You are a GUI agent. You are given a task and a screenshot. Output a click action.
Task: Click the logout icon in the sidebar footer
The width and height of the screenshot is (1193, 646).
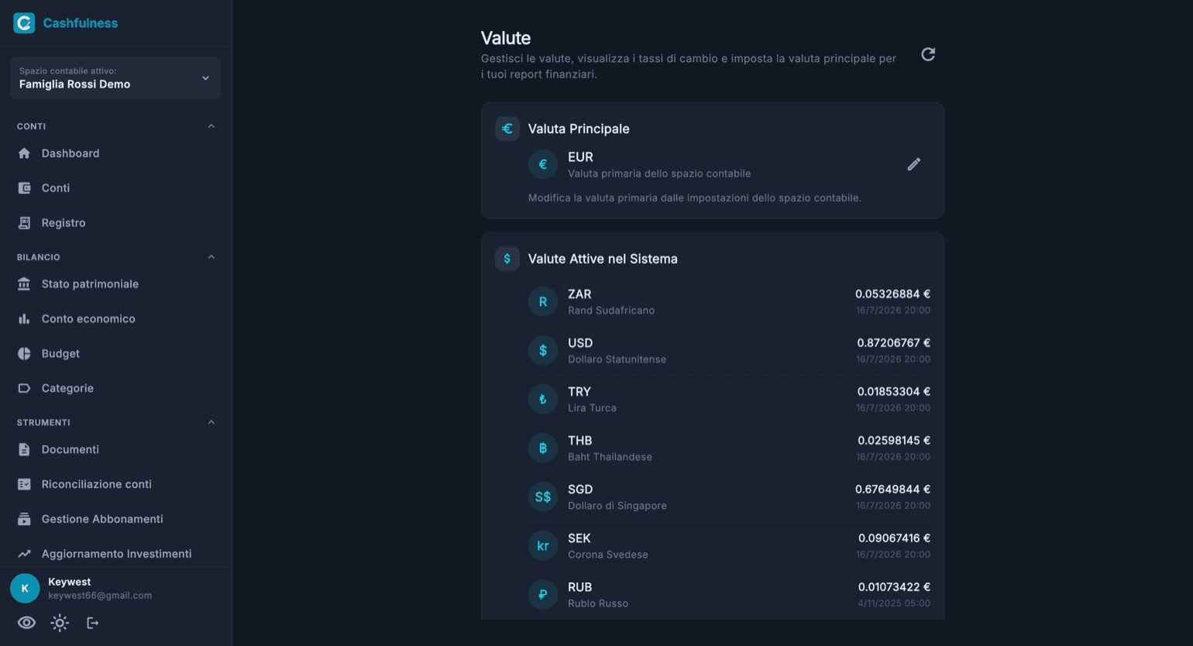(93, 623)
